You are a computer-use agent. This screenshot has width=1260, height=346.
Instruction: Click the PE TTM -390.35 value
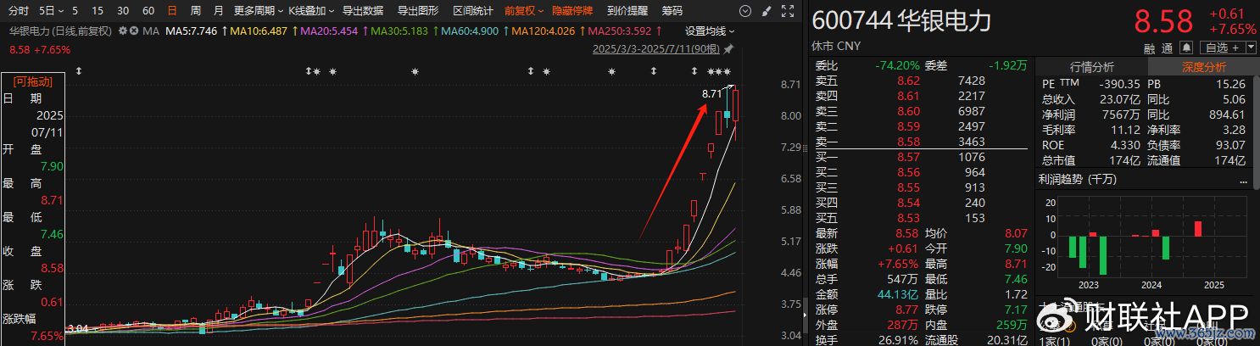[x=1118, y=84]
